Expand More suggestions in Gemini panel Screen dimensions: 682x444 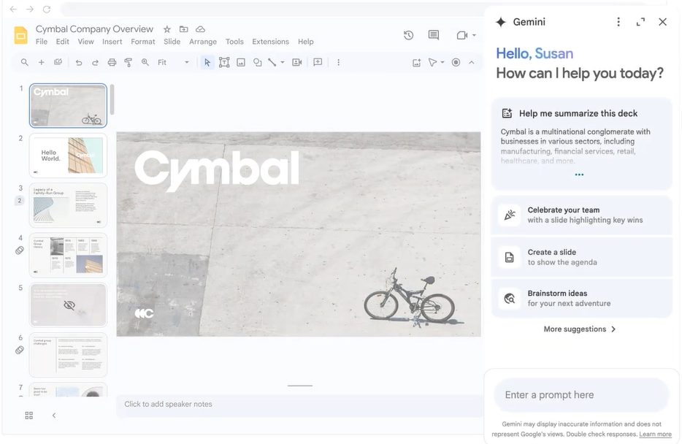click(580, 329)
